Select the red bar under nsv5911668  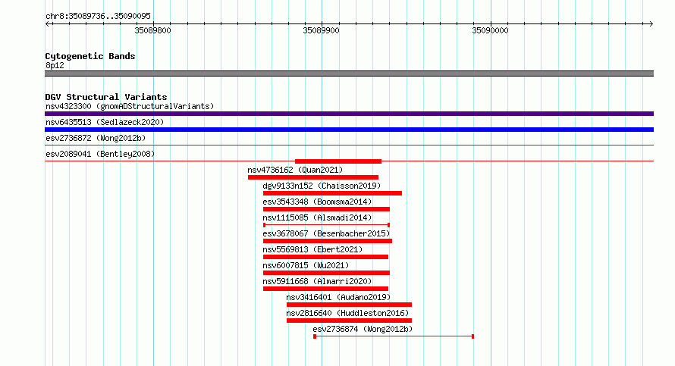(325, 289)
